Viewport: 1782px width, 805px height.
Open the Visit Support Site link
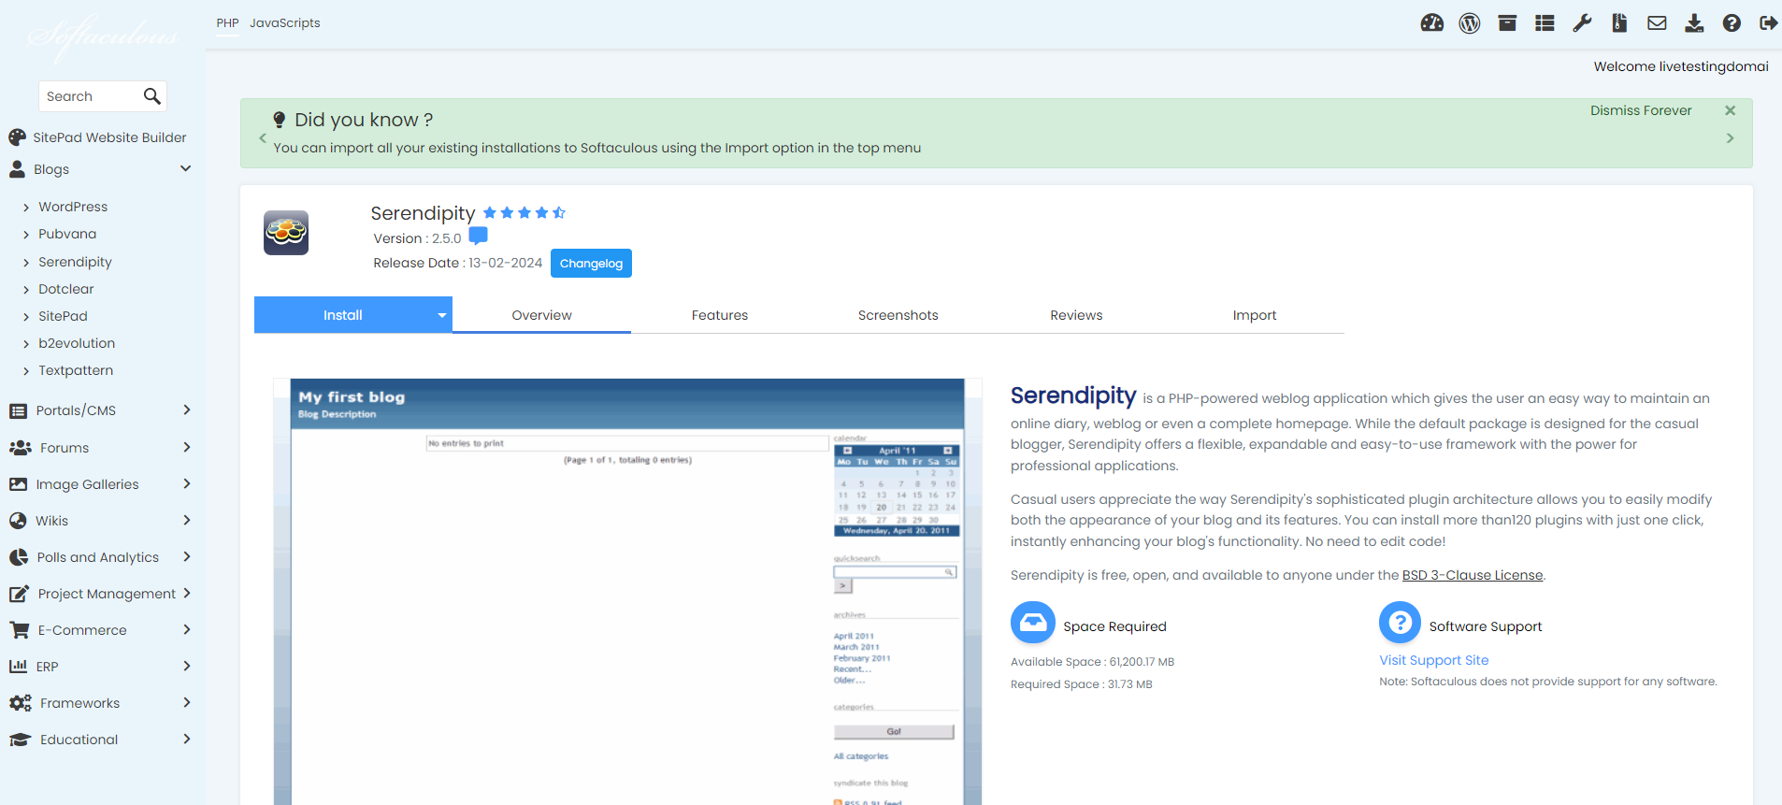point(1433,660)
